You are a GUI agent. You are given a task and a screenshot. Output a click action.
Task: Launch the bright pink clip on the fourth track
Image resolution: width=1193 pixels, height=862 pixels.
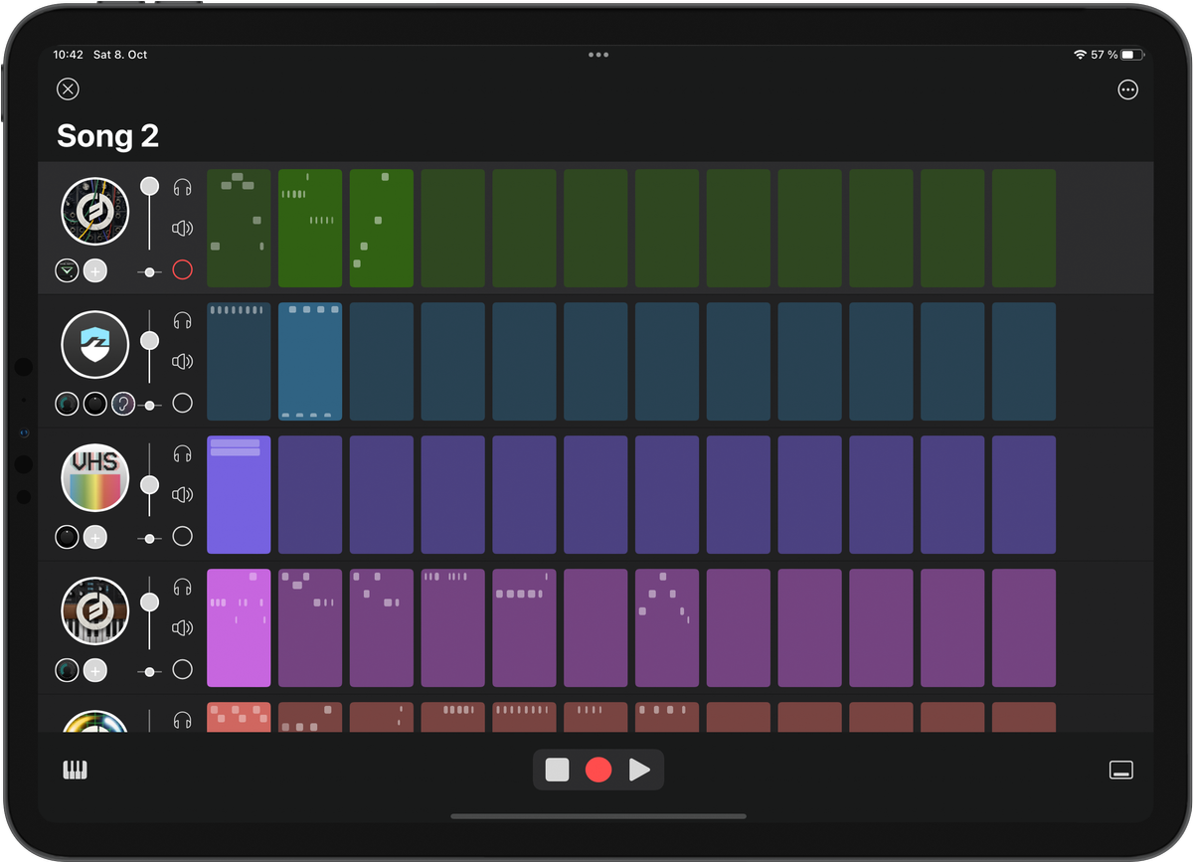click(239, 627)
